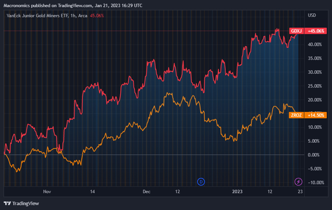This screenshot has height=210, width=332.
Task: Click the 35.00% axis label
Action: pyautogui.click(x=315, y=58)
